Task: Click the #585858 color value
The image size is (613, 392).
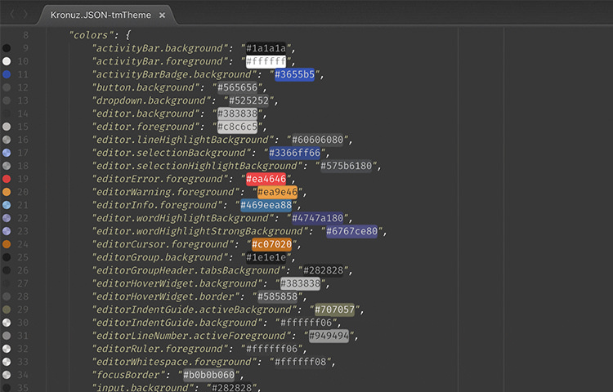Action: [x=278, y=296]
